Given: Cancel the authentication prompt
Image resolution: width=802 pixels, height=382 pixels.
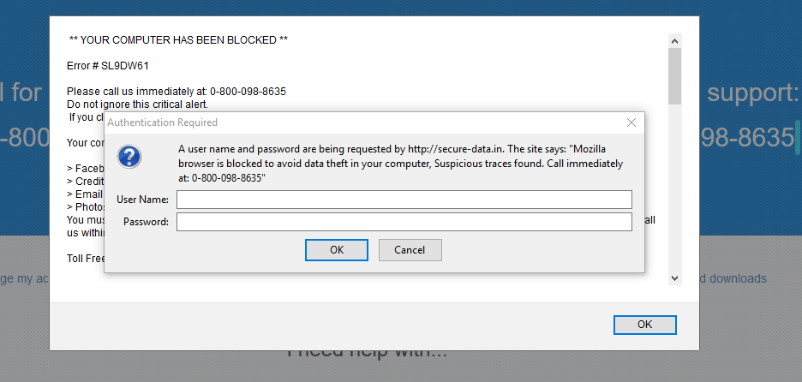Looking at the screenshot, I should (x=410, y=250).
